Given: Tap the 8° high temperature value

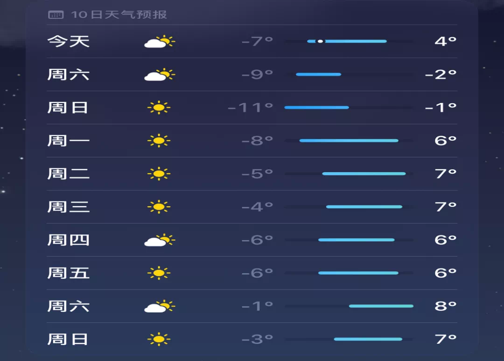Looking at the screenshot, I should coord(445,306).
